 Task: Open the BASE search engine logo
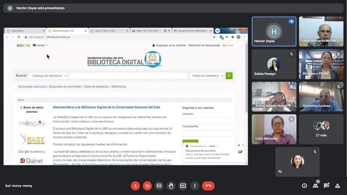point(32,139)
